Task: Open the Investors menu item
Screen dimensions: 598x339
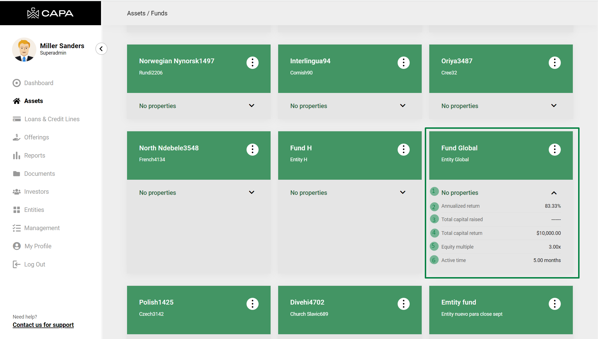Action: point(36,192)
